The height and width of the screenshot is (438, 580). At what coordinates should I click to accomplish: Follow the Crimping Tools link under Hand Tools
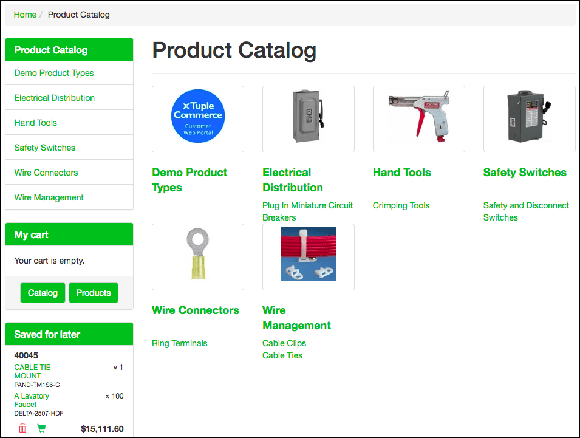[x=401, y=205]
